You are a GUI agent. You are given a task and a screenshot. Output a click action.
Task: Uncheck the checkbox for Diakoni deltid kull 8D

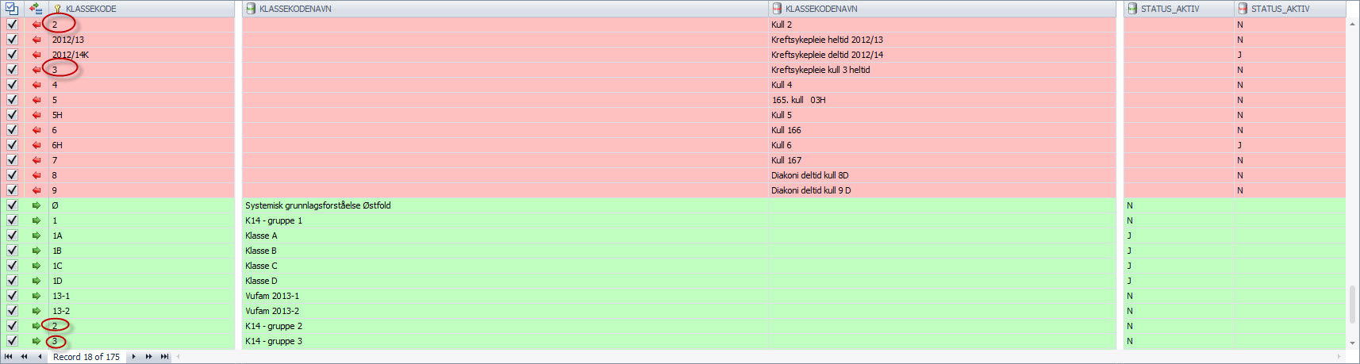tap(12, 175)
